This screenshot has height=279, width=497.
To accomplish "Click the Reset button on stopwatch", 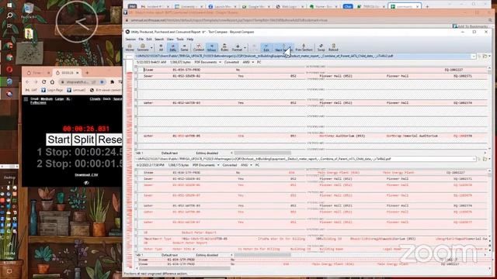I will click(109, 139).
